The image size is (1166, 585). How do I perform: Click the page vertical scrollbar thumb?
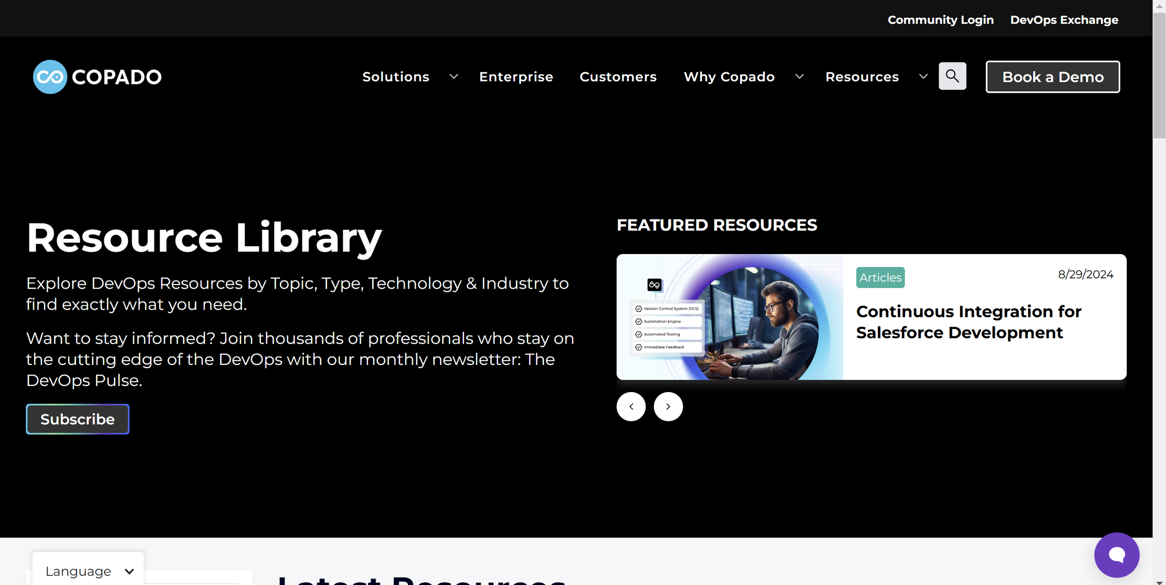point(1159,76)
